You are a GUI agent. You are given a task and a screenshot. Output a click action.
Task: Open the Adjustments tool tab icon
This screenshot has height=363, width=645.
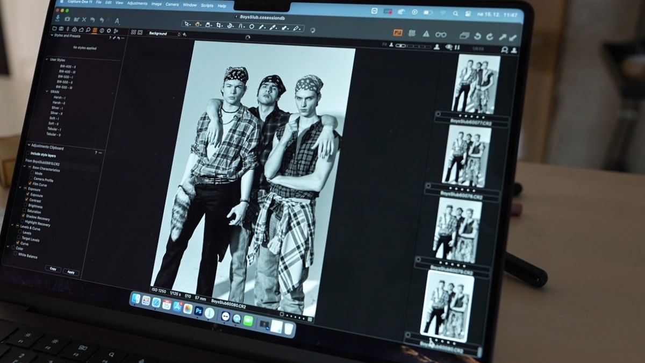click(95, 30)
